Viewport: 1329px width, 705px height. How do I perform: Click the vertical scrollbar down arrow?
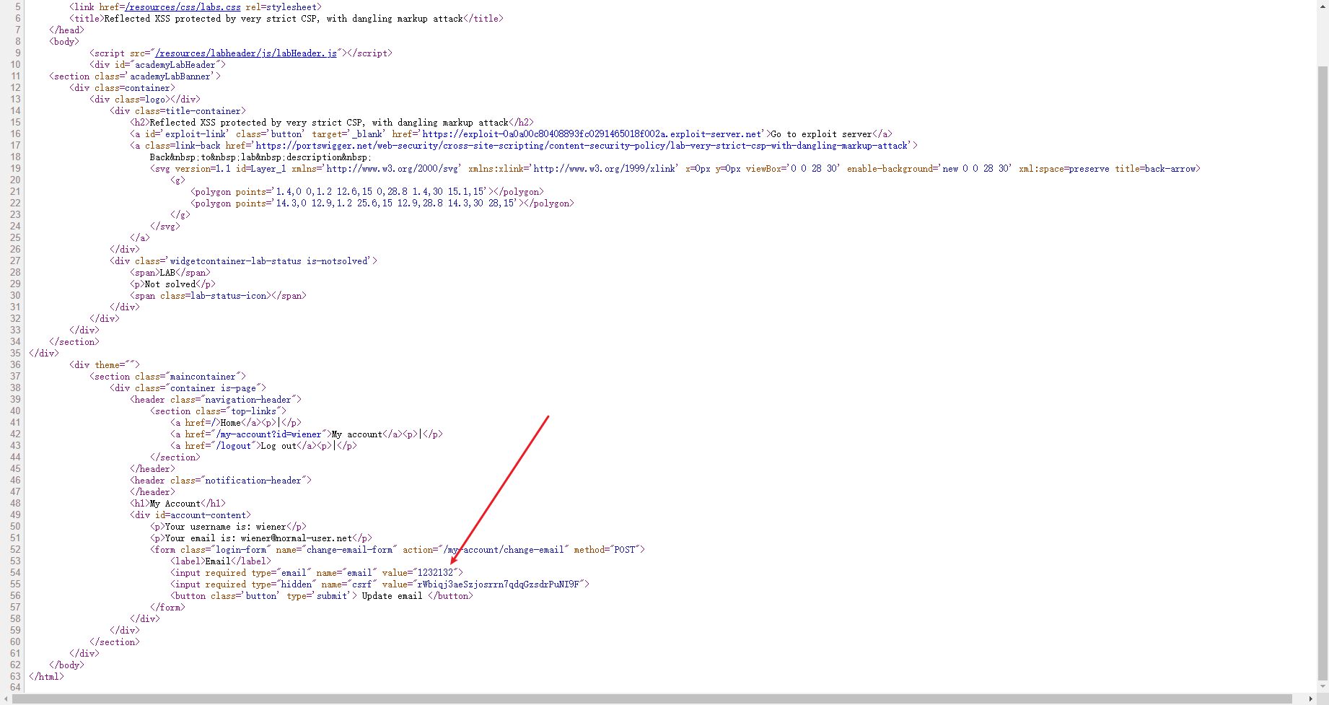[1323, 687]
